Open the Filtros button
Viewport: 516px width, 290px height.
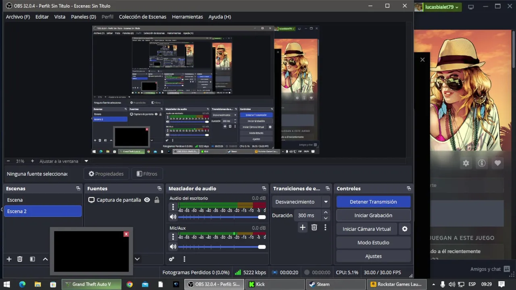(x=147, y=174)
